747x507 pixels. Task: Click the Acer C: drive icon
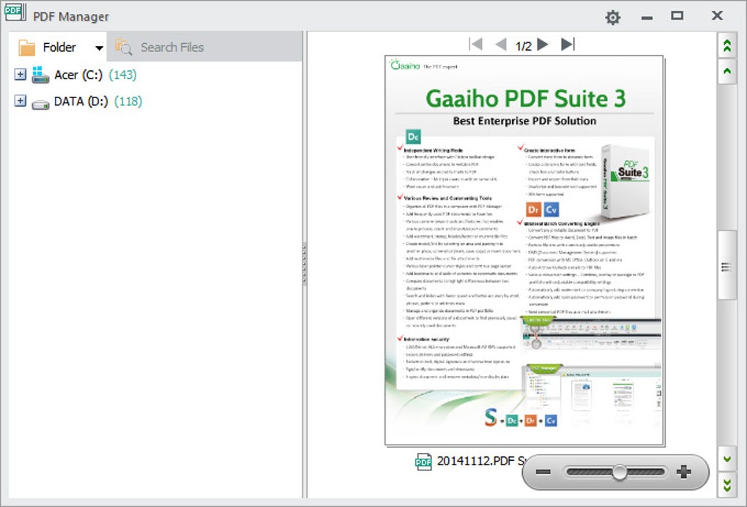coord(40,75)
